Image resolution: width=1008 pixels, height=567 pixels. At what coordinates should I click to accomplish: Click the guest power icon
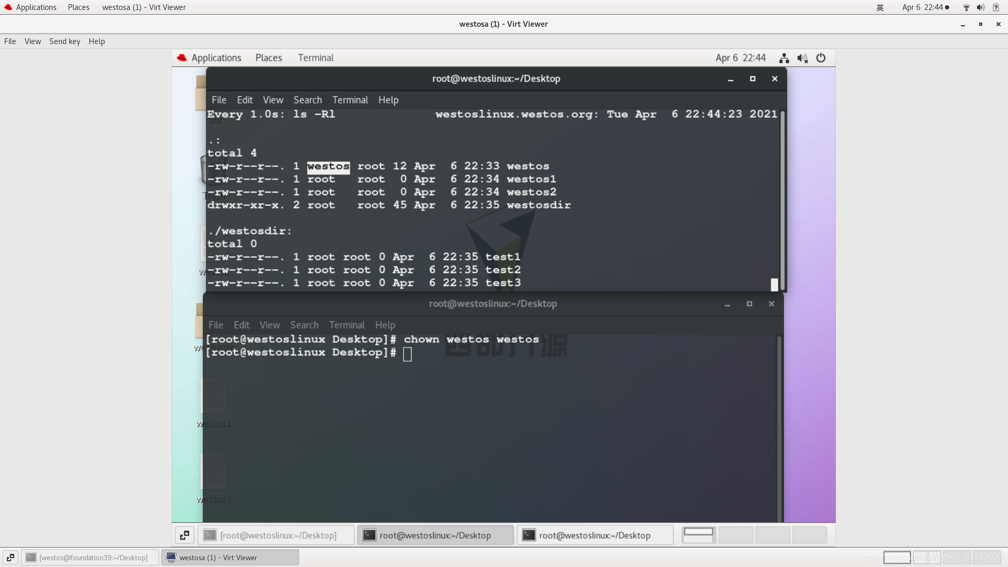821,58
